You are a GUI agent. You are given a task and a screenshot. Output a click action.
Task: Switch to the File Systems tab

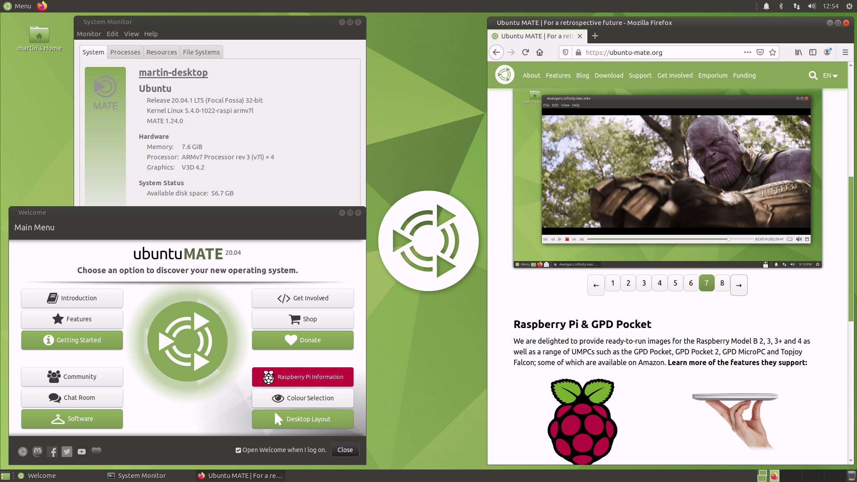click(201, 52)
